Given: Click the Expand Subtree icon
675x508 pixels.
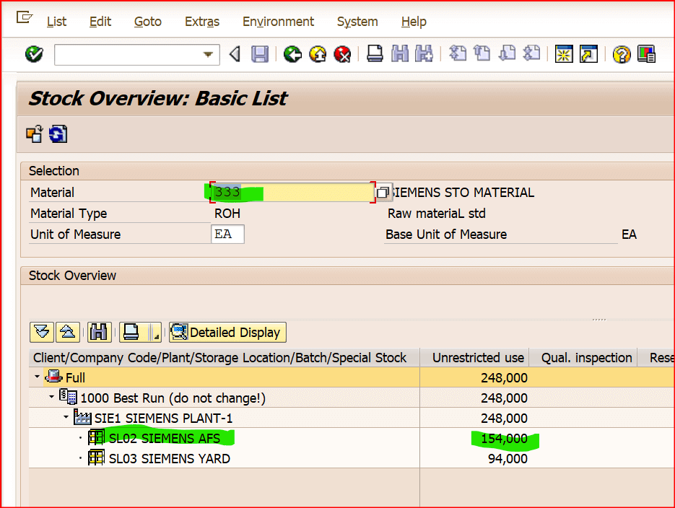Looking at the screenshot, I should tap(42, 332).
